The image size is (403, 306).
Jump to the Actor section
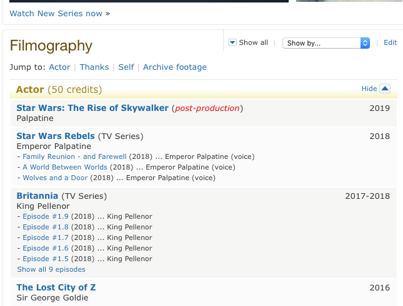(x=59, y=67)
